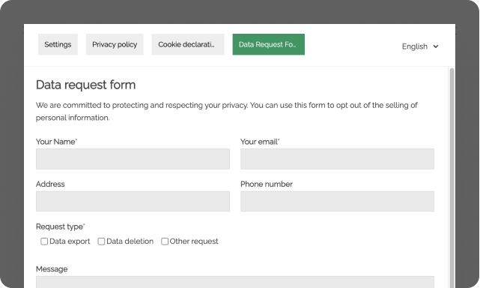Check the Other request checkbox
The width and height of the screenshot is (480, 288).
tap(165, 241)
